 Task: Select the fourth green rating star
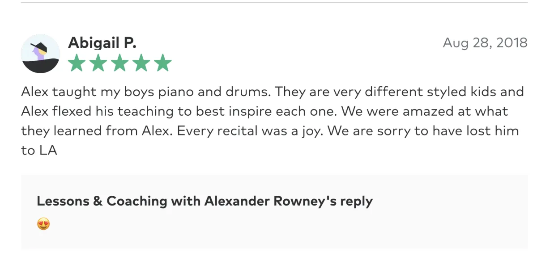(141, 63)
